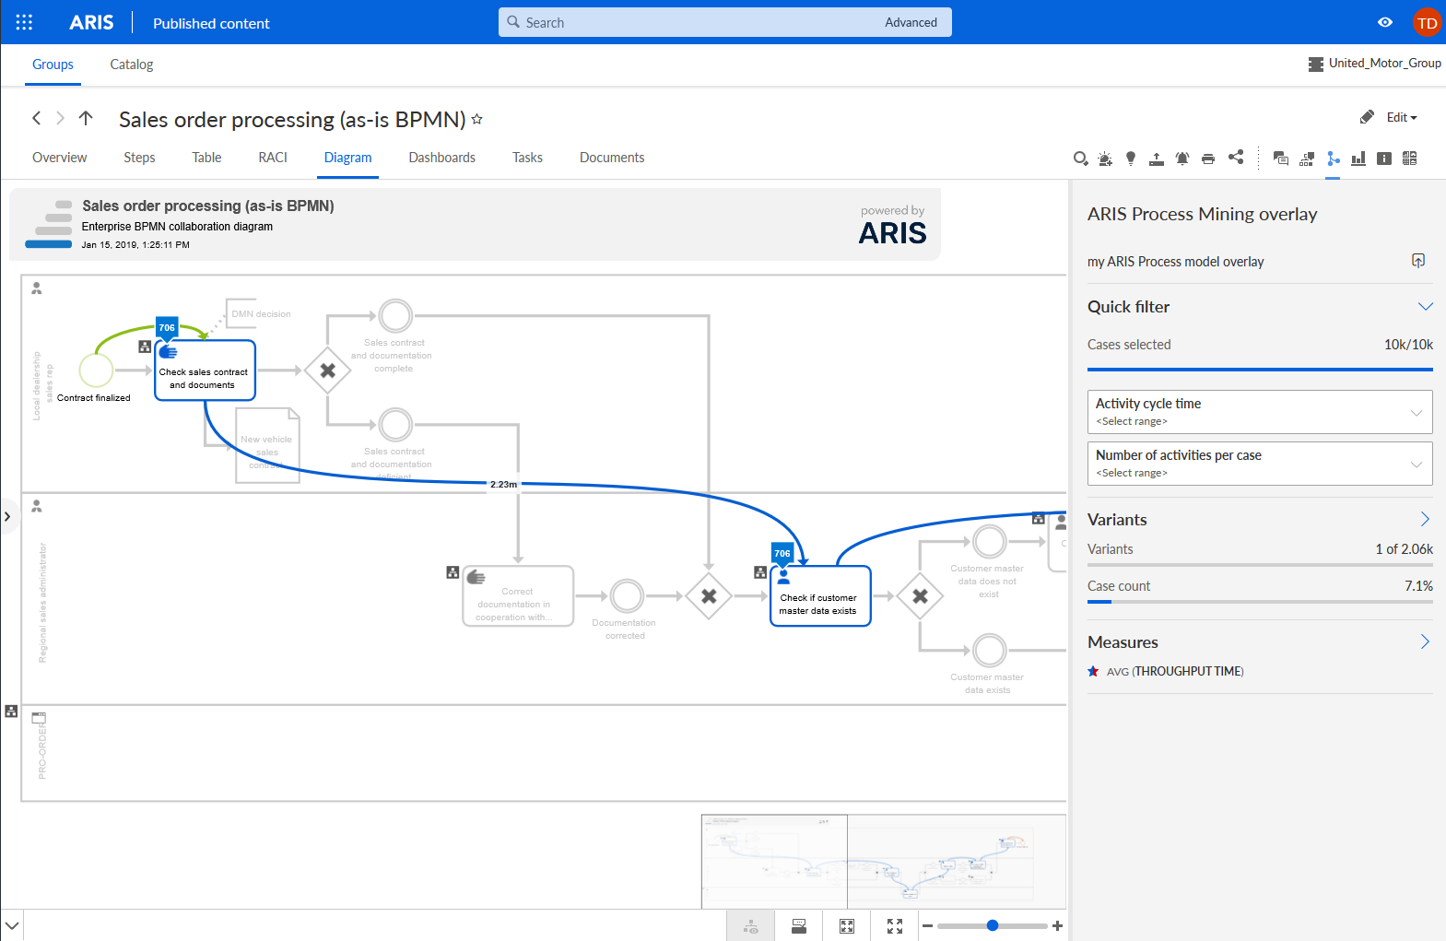Click the pool icon left of PRO-ORDER lane

[x=11, y=712]
